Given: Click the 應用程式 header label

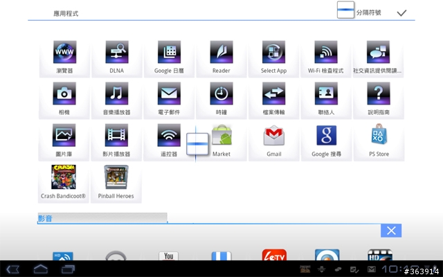Looking at the screenshot, I should click(x=66, y=14).
